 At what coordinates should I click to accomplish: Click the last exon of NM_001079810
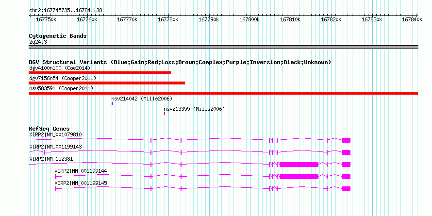point(346,140)
